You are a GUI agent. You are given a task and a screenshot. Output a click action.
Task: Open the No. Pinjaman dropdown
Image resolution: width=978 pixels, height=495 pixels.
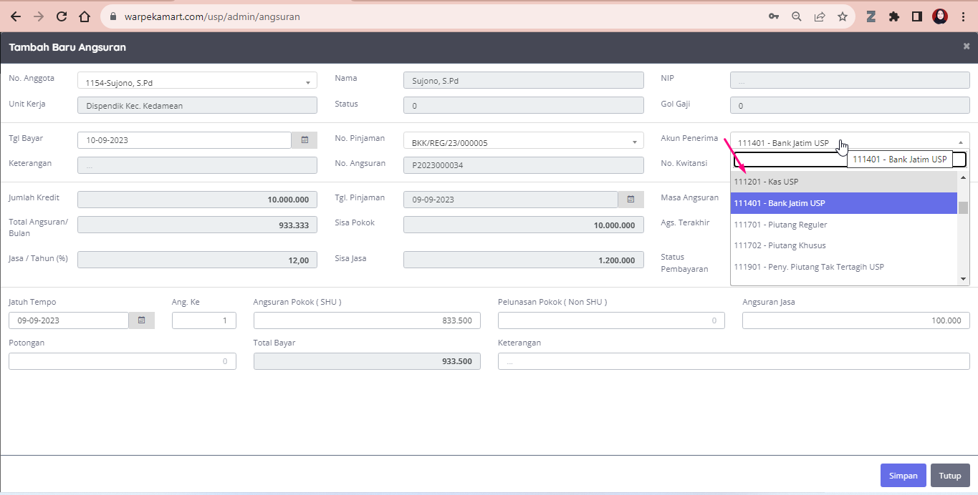point(524,142)
